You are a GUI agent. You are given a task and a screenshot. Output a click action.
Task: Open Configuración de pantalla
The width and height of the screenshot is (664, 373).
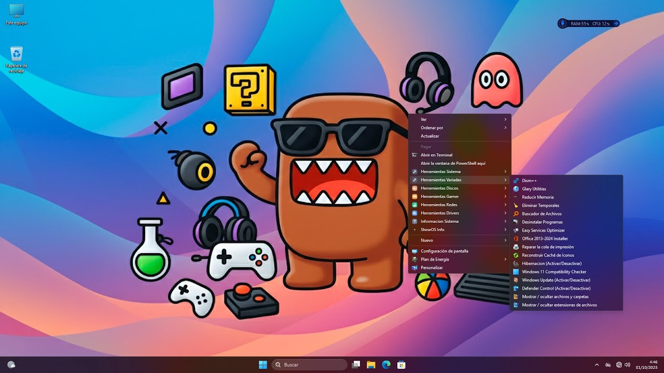[460, 251]
